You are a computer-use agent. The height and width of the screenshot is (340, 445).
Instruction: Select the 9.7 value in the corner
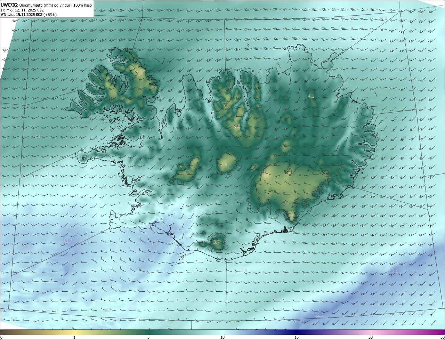point(14,319)
